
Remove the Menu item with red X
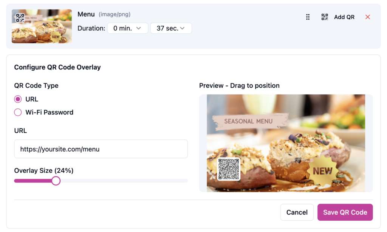368,17
